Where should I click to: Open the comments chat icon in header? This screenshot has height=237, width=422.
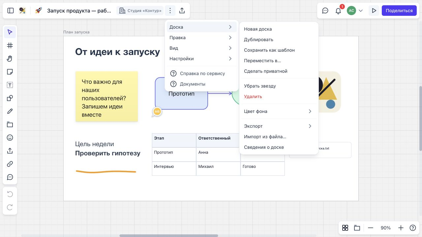point(325,11)
